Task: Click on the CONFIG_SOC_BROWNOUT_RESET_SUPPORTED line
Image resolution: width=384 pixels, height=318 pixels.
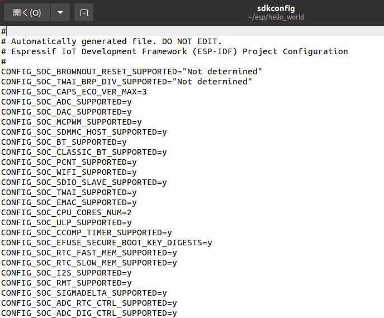Action: click(x=131, y=72)
